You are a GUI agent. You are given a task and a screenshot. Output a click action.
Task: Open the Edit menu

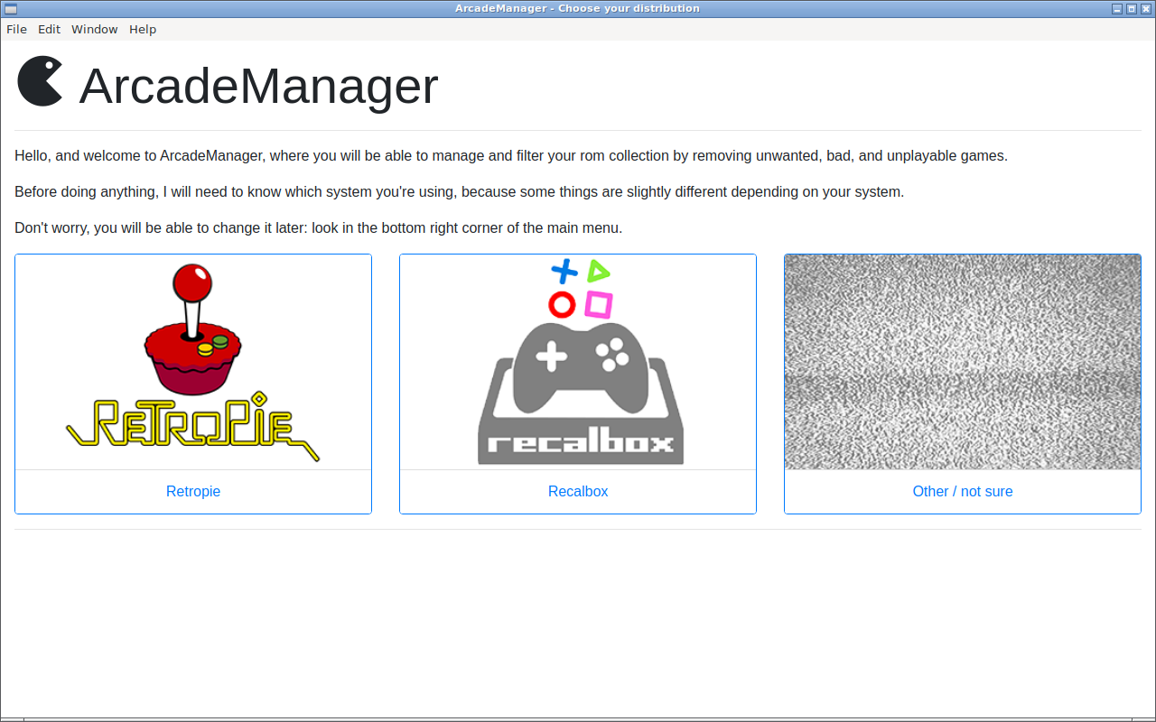[49, 29]
